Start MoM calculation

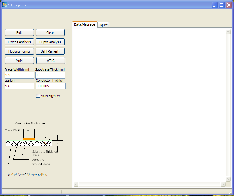[x=19, y=61]
